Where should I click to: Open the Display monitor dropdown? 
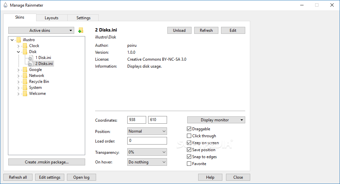[216, 120]
